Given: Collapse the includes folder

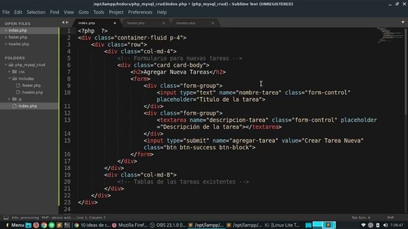Looking at the screenshot, I should pos(10,78).
